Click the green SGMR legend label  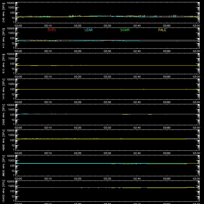tap(125, 30)
